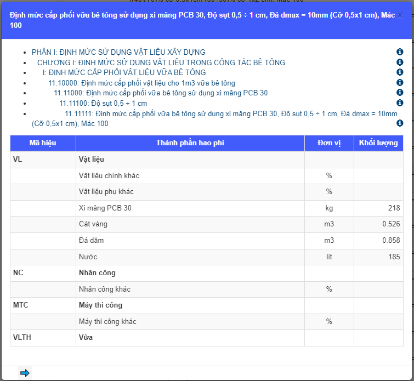
Task: Select the VLTH code cell
Action: click(43, 338)
